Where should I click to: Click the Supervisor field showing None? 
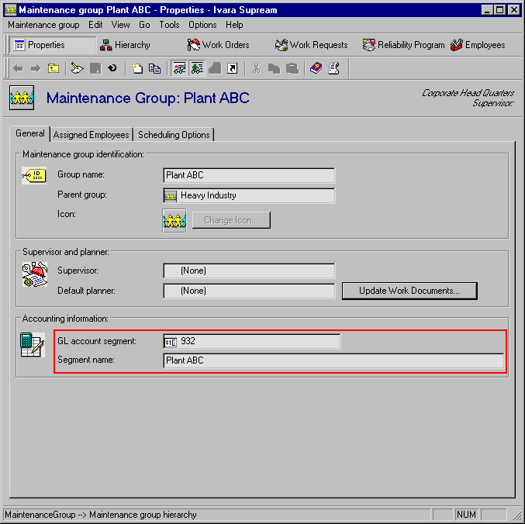point(249,271)
